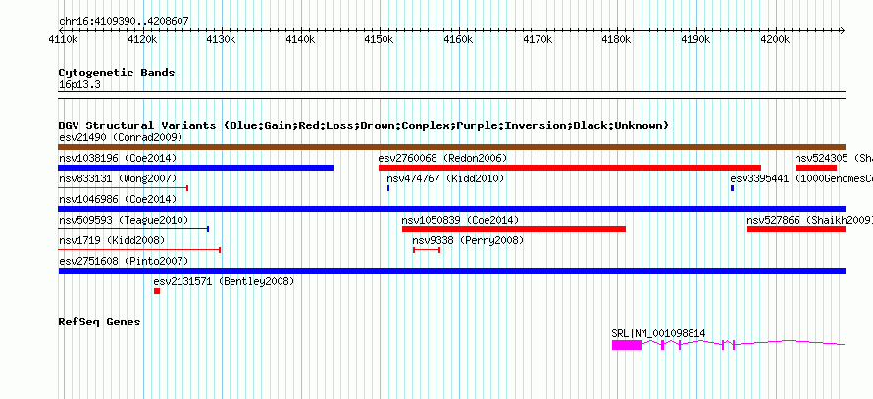The width and height of the screenshot is (873, 399).
Task: Open the esv2760068 (Redon2006) label
Action: point(442,158)
